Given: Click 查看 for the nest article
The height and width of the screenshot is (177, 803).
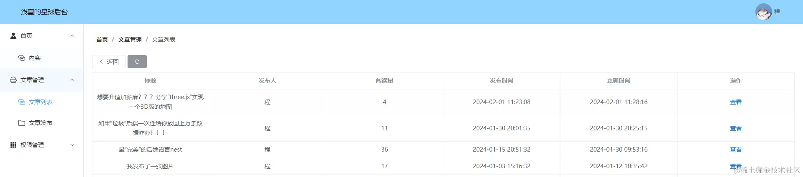Looking at the screenshot, I should pyautogui.click(x=736, y=150).
